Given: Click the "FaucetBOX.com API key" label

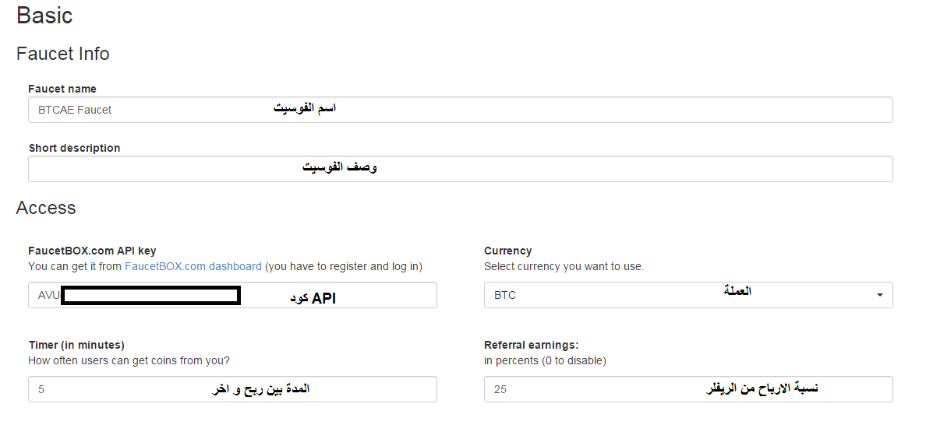Looking at the screenshot, I should coord(92,251).
